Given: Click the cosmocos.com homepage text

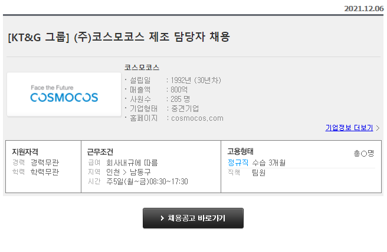Looking at the screenshot, I should pyautogui.click(x=197, y=118).
